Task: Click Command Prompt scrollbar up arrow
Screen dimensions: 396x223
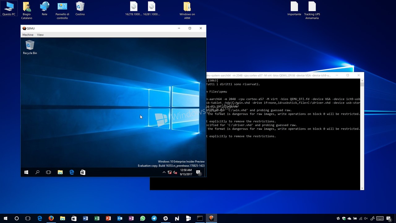Action: tap(362, 81)
